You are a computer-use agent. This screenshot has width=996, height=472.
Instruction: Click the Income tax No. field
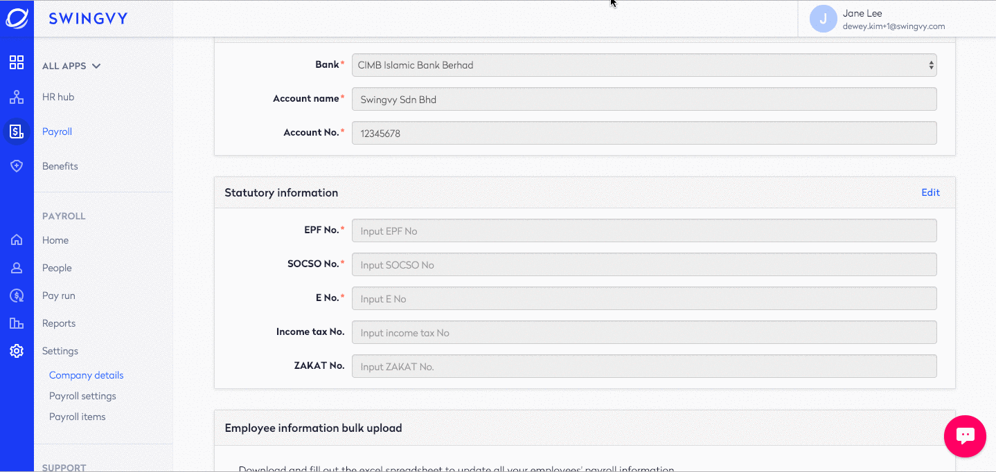[x=644, y=332]
